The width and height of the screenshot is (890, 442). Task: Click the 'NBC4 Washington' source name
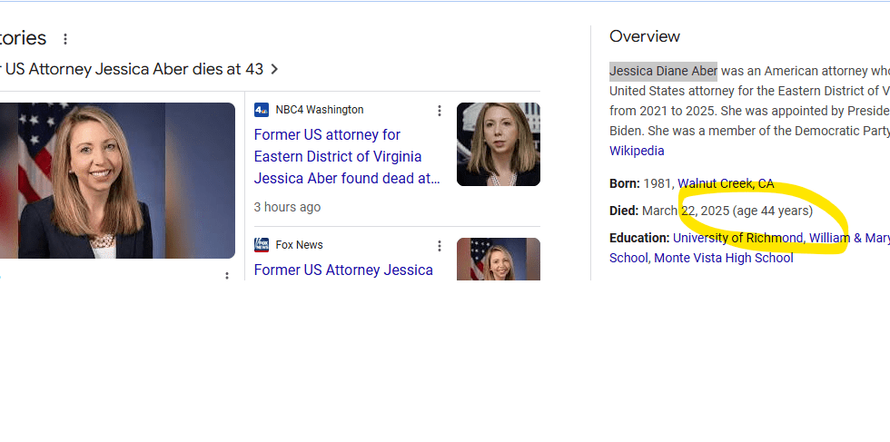(320, 110)
